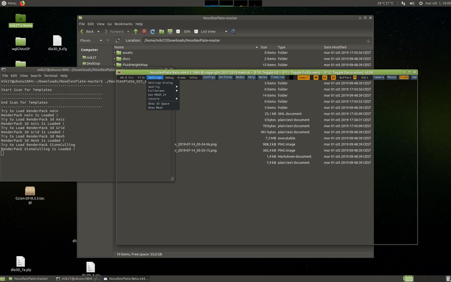Select mik27 in Places sidebar

[x=89, y=58]
